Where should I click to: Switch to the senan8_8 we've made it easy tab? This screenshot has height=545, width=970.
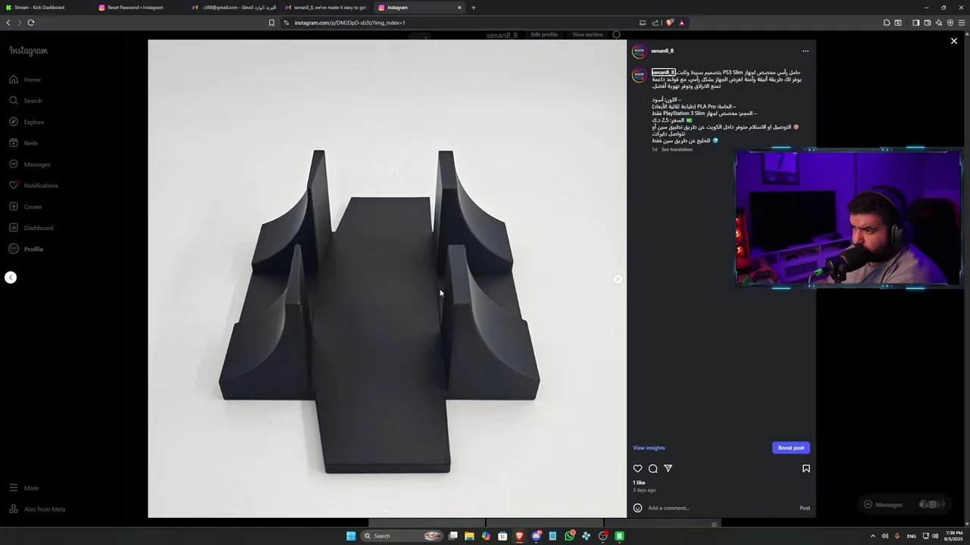click(x=326, y=8)
